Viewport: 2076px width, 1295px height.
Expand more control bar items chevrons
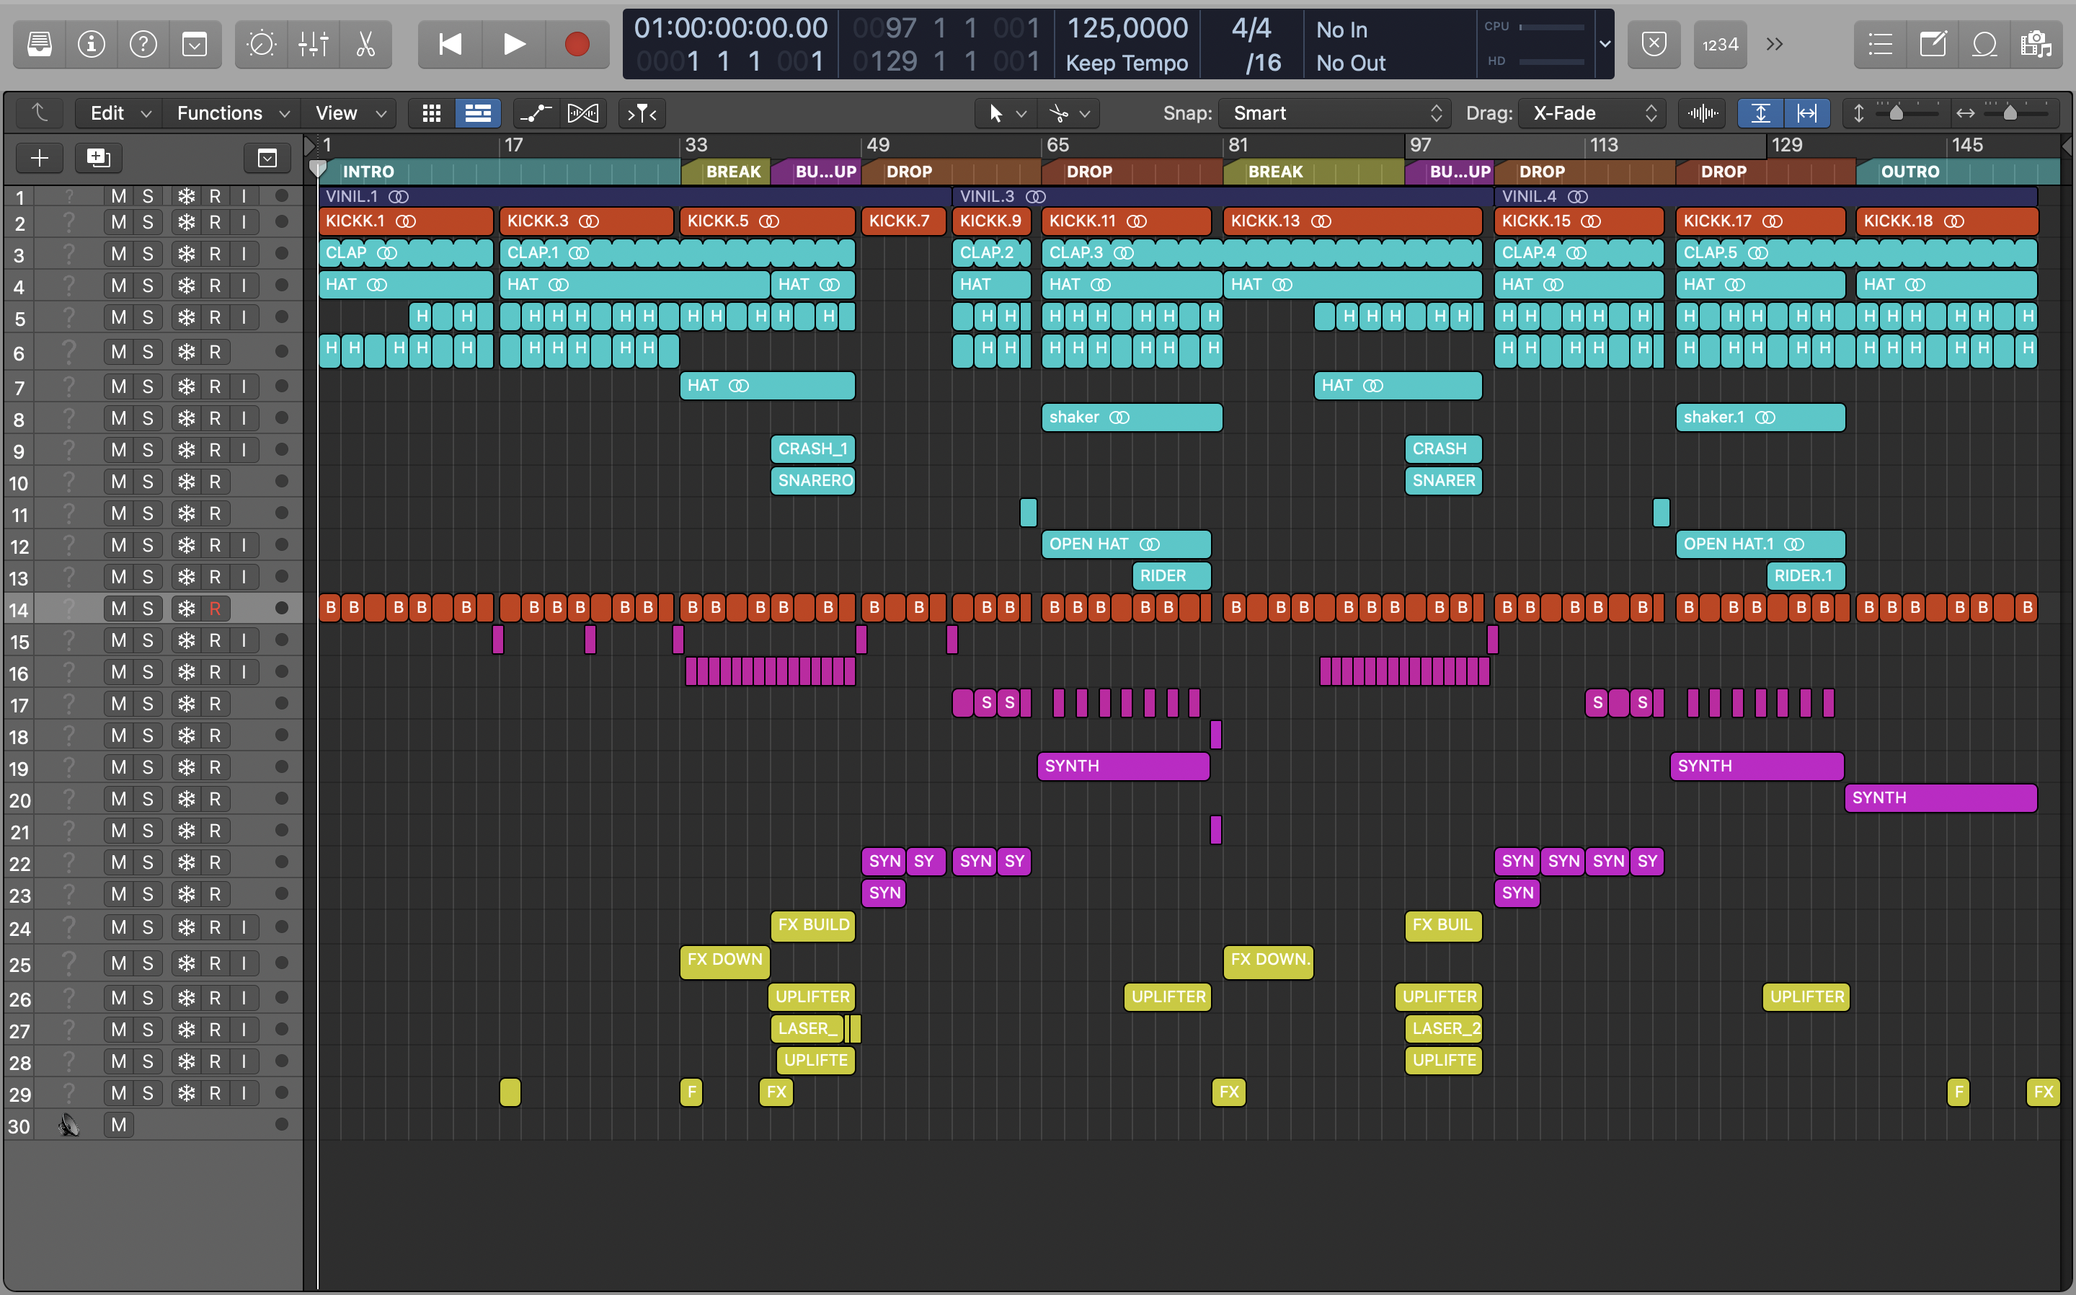(x=1775, y=45)
